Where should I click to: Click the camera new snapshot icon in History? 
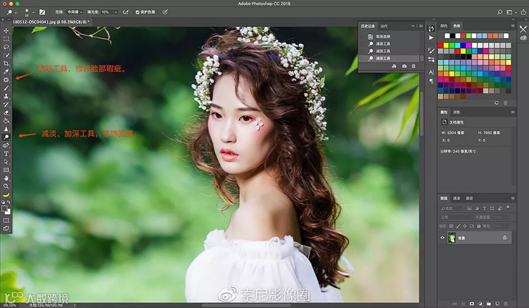404,67
